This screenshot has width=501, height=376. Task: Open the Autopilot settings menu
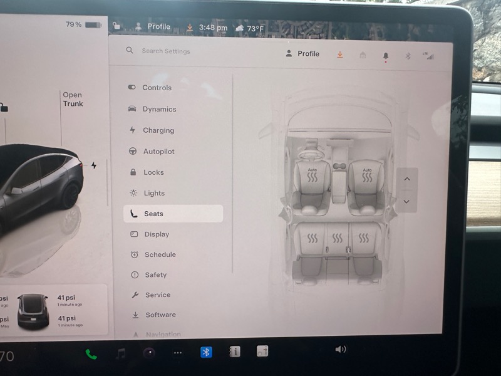tap(158, 152)
